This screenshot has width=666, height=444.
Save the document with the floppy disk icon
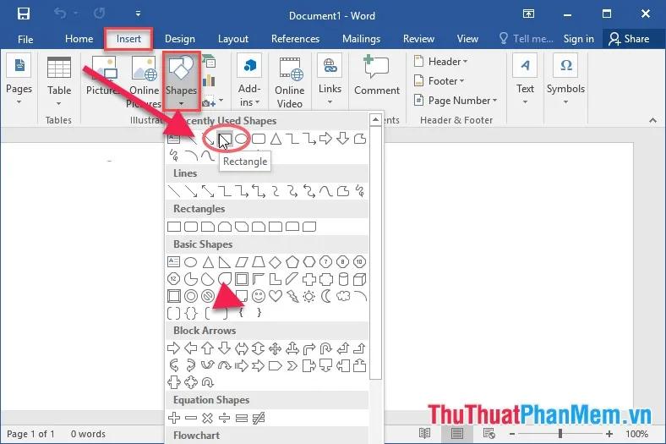pyautogui.click(x=24, y=14)
